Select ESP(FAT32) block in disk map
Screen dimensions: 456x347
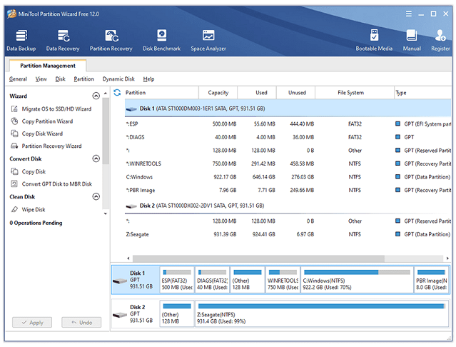[177, 280]
